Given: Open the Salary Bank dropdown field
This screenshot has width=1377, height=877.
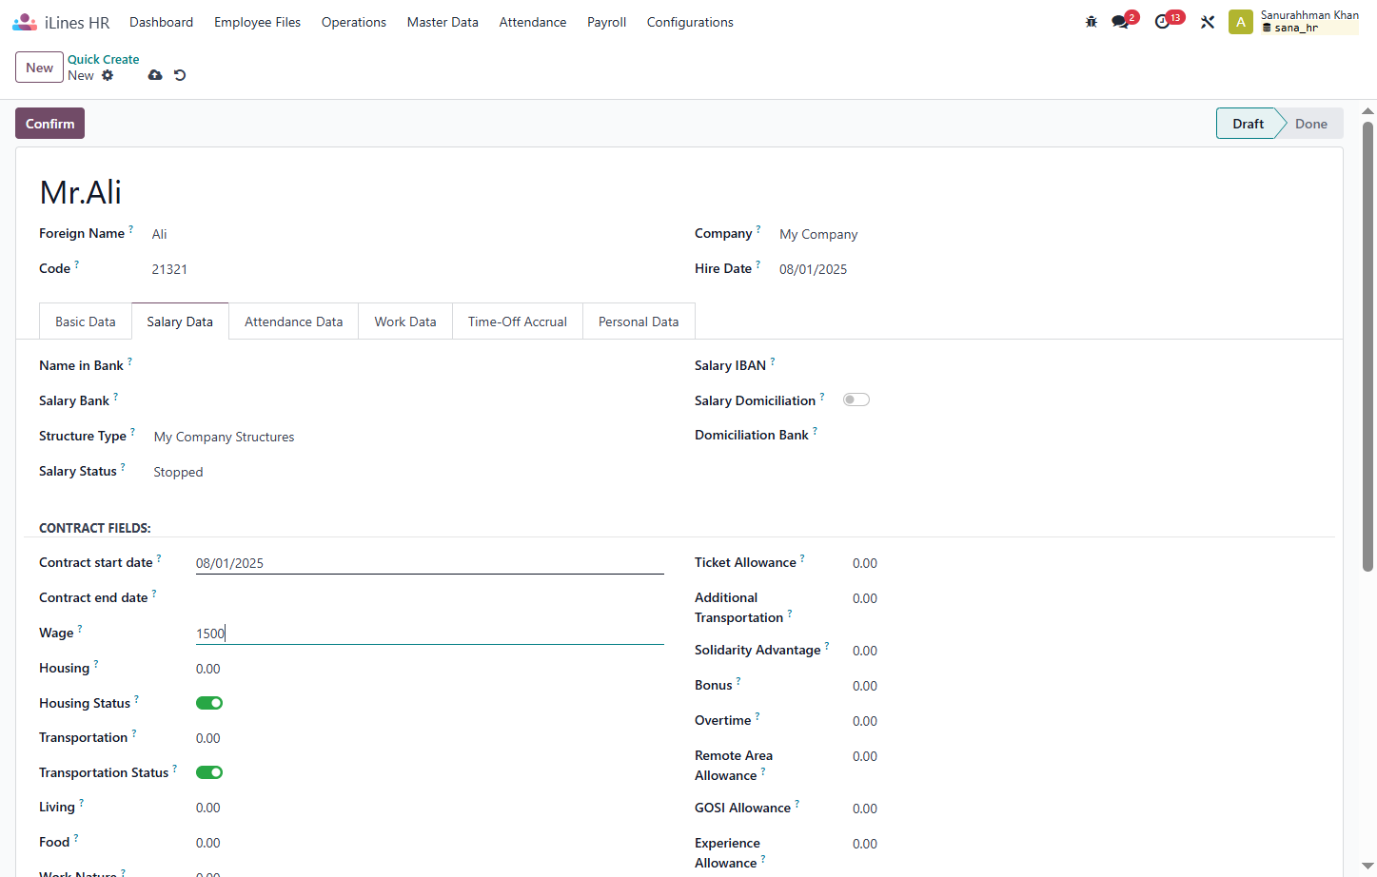Looking at the screenshot, I should tap(408, 401).
